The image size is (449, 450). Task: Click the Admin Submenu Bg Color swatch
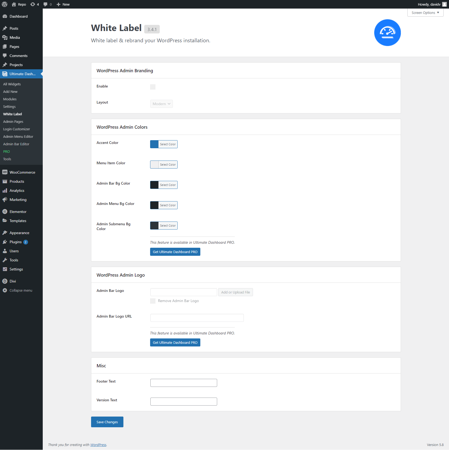tap(154, 226)
